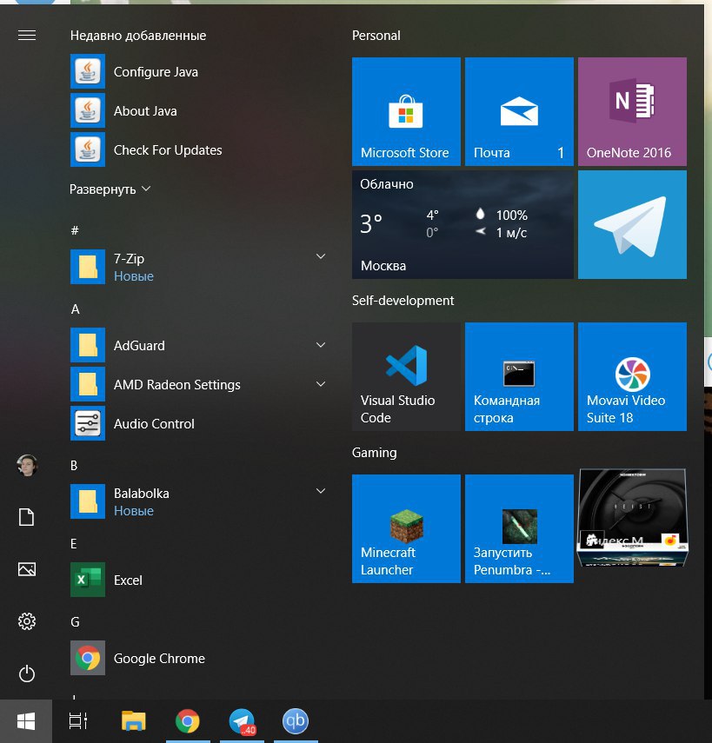Open Task View on the taskbar
712x743 pixels.
[x=78, y=721]
